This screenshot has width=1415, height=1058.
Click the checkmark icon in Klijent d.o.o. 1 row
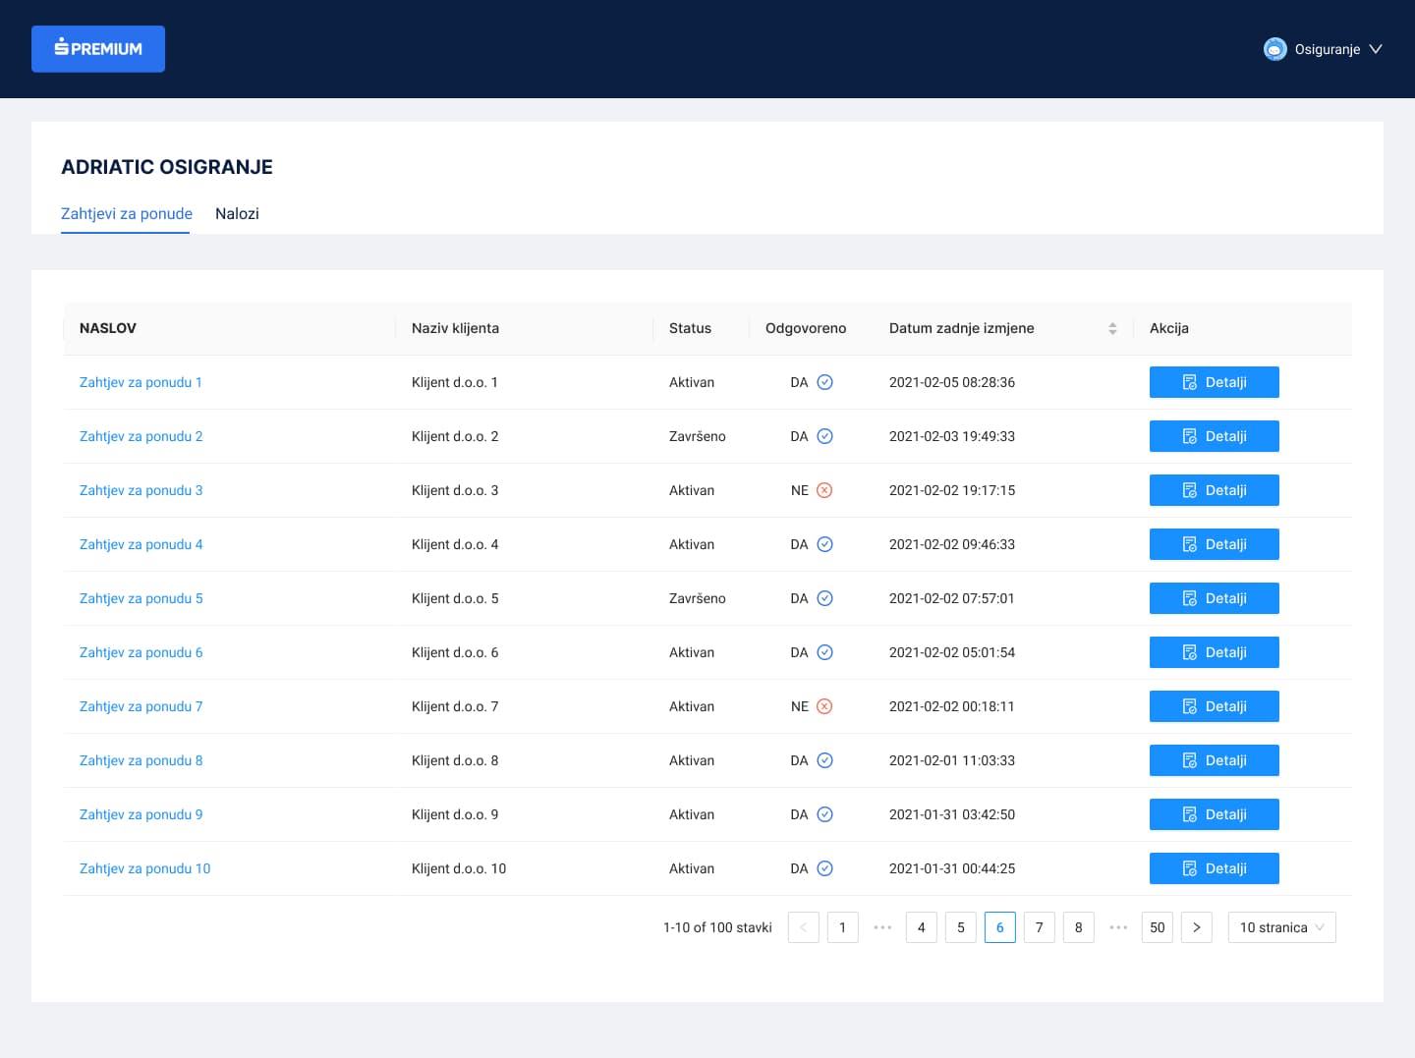825,382
